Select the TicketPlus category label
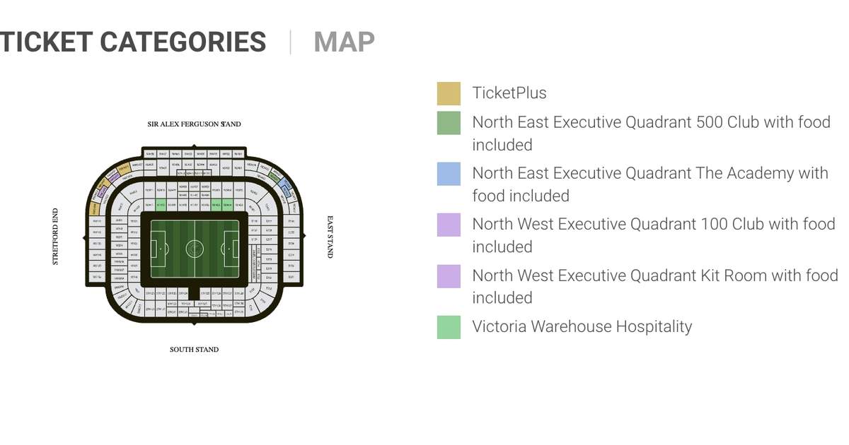The height and width of the screenshot is (445, 849). 509,93
